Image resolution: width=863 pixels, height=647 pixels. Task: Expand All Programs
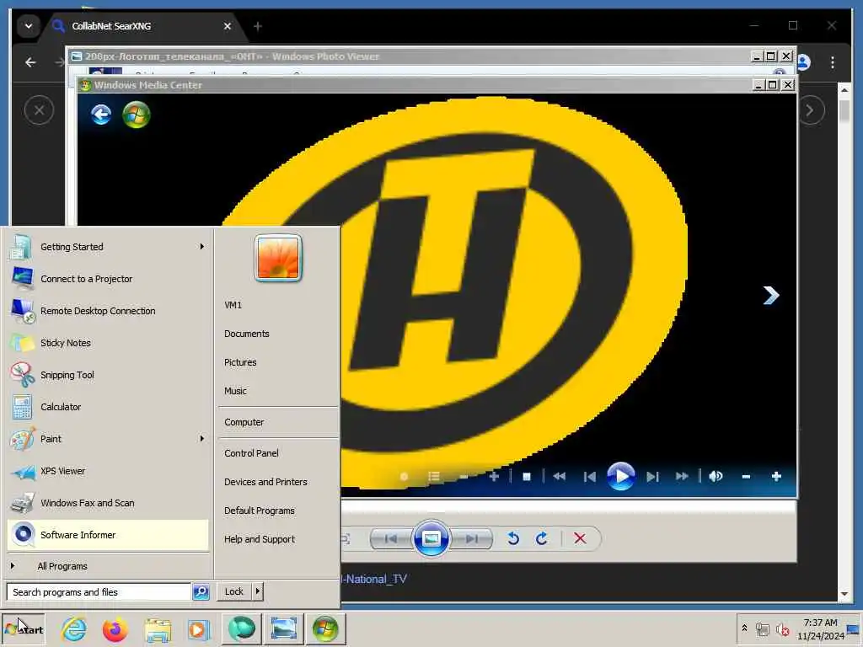click(108, 566)
